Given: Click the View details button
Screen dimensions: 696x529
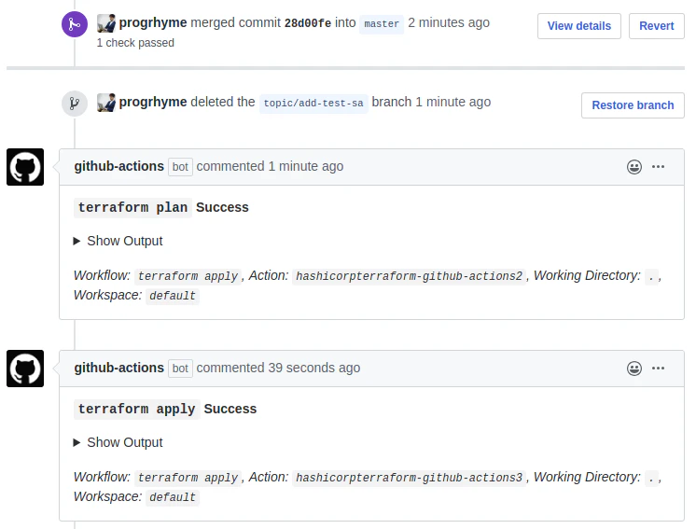Looking at the screenshot, I should point(578,26).
